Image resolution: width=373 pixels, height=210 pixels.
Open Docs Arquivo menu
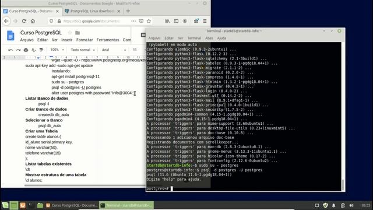point(27,40)
